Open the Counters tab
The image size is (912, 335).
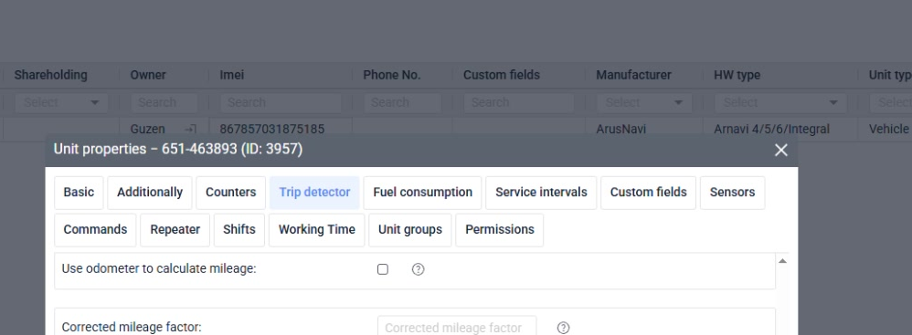(231, 193)
